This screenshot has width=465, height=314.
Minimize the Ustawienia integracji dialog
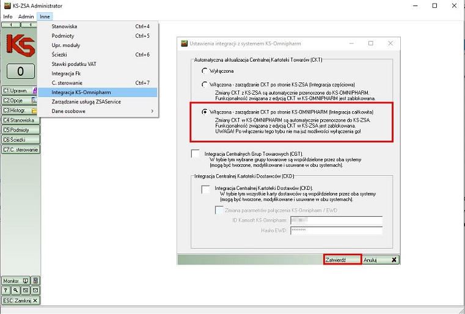[x=352, y=43]
